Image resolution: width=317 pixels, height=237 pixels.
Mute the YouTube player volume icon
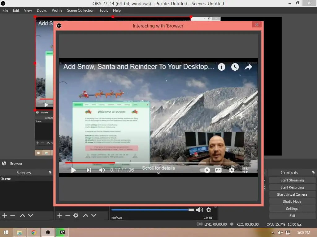click(102, 170)
